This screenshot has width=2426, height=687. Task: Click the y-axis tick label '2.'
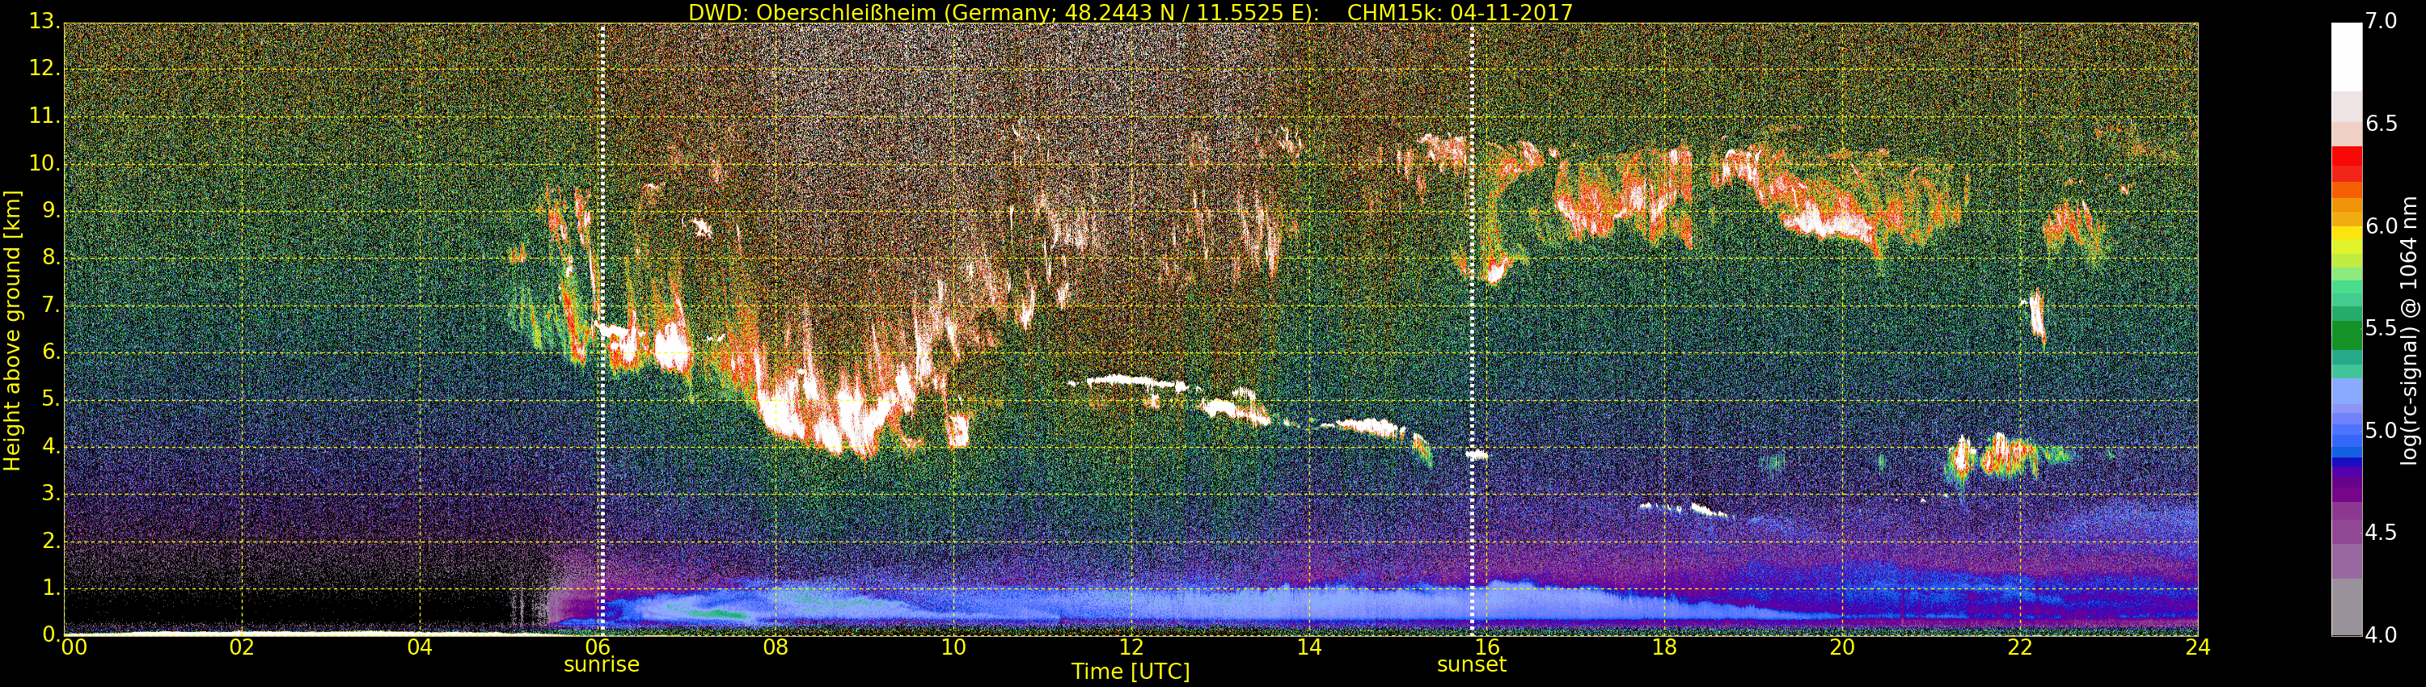pos(51,542)
